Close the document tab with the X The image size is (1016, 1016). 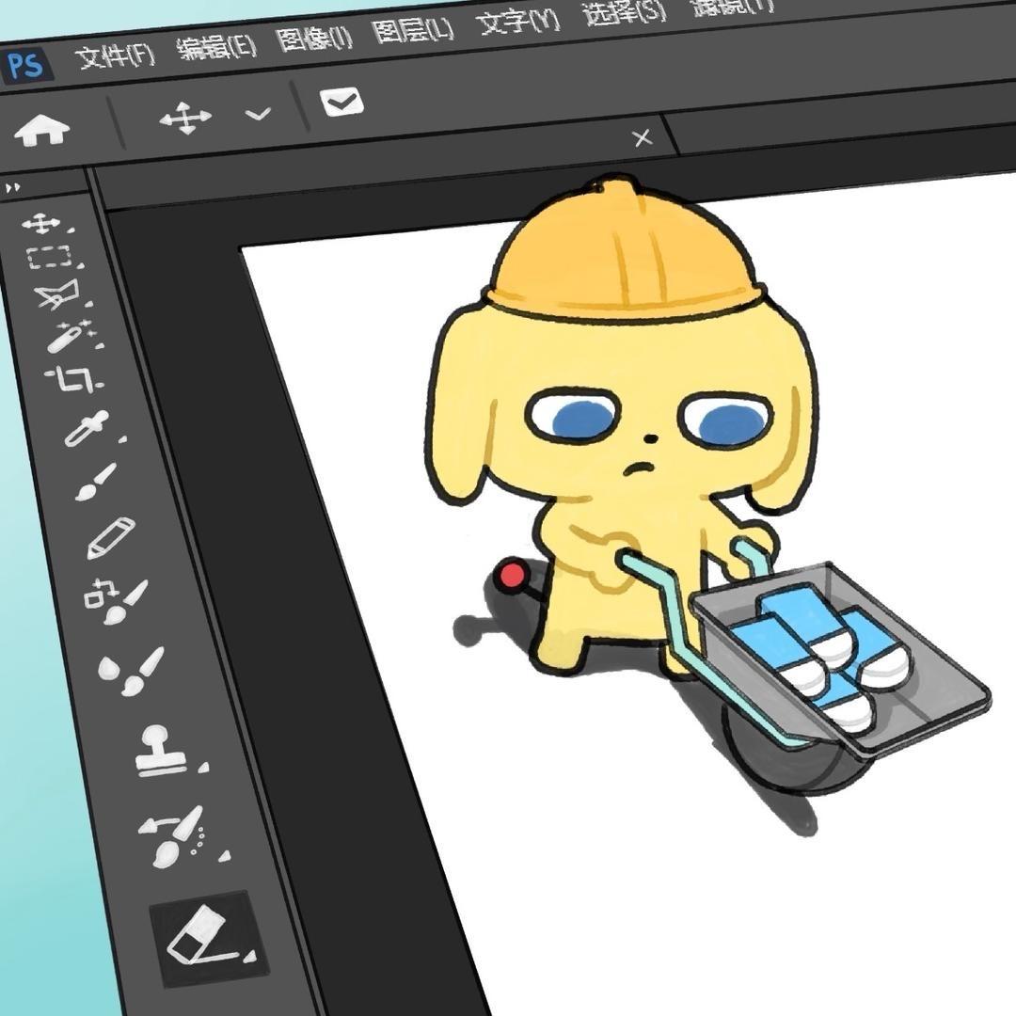click(643, 138)
